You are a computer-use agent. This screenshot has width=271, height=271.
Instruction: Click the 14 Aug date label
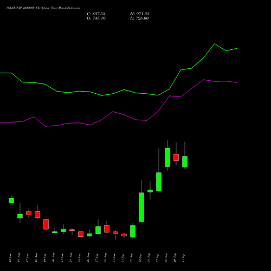[19, 258]
